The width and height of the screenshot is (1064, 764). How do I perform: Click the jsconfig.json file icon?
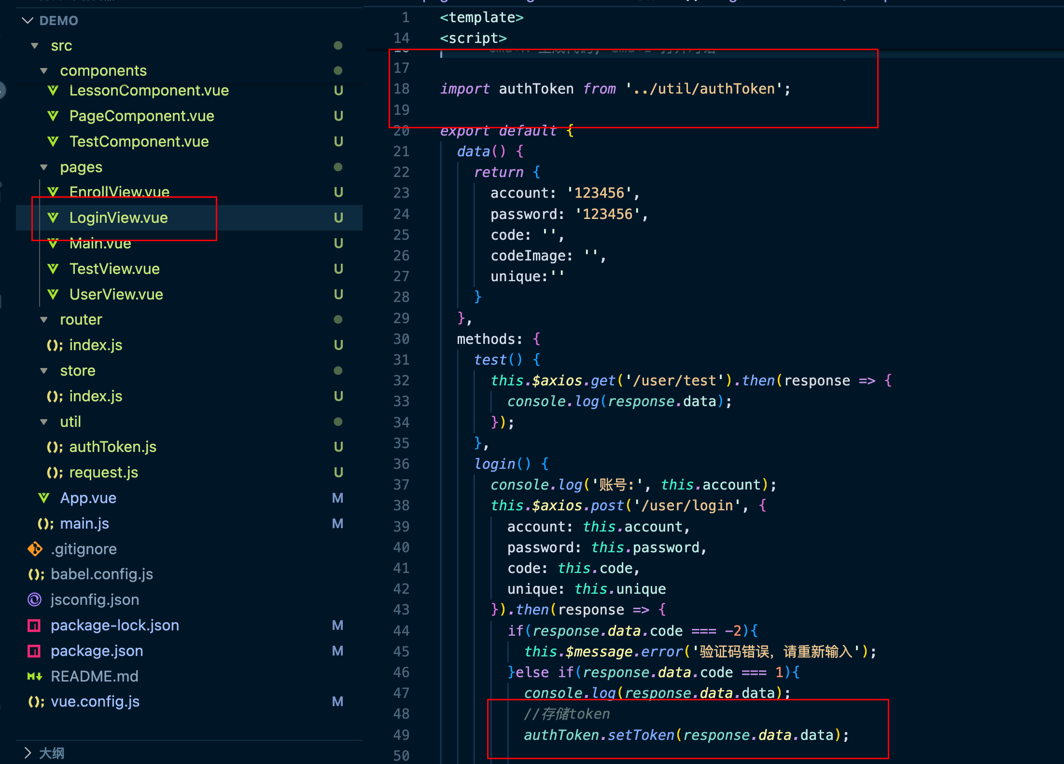(x=34, y=600)
